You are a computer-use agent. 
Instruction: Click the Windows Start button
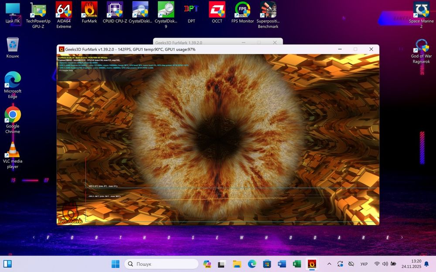(x=115, y=264)
